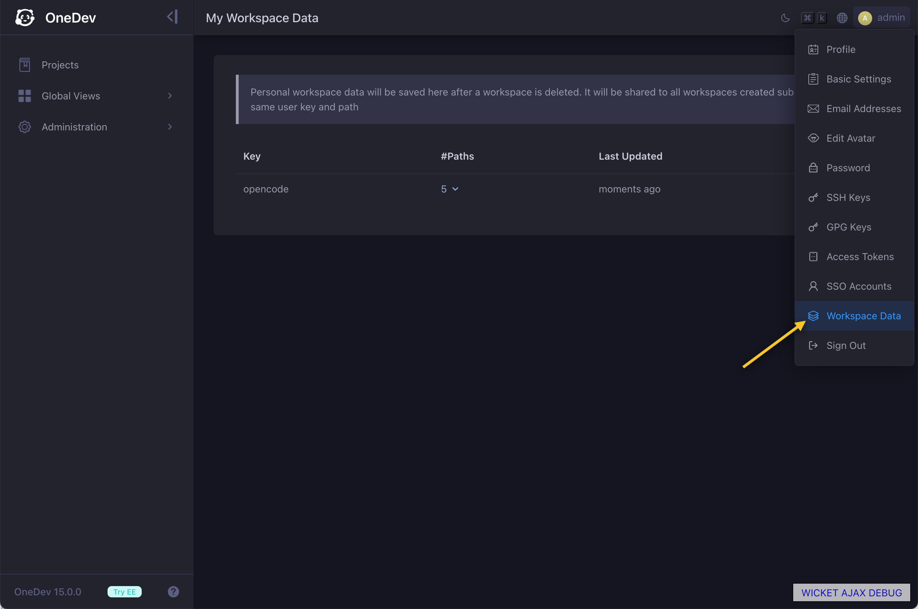Select Sign Out from the menu
The image size is (918, 609).
pyautogui.click(x=854, y=345)
